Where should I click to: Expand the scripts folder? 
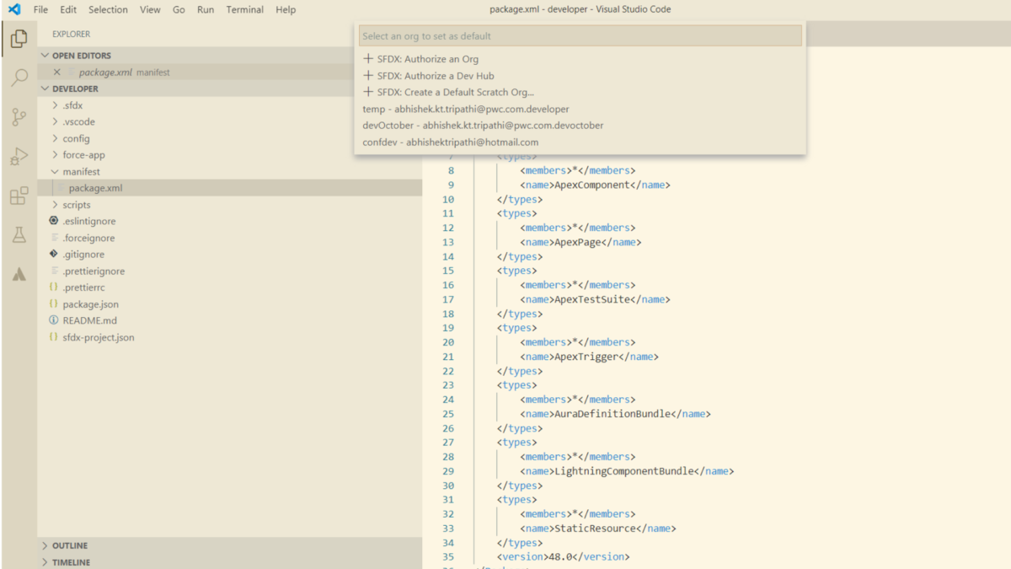point(55,205)
